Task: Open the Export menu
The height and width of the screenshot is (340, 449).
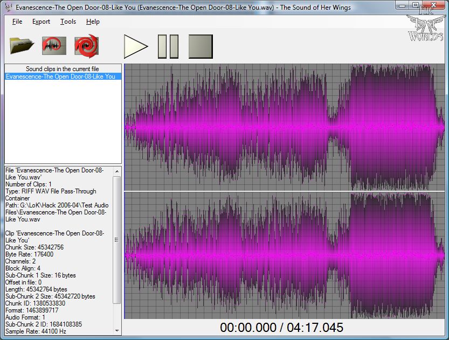Action: click(41, 22)
